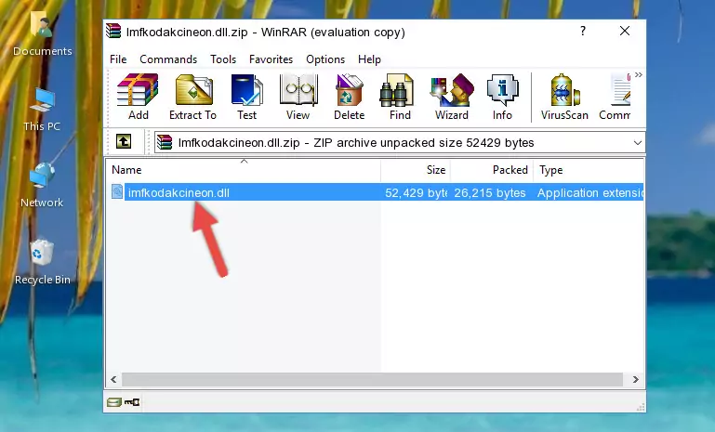
Task: Click the archive icon in address bar
Action: (x=165, y=142)
